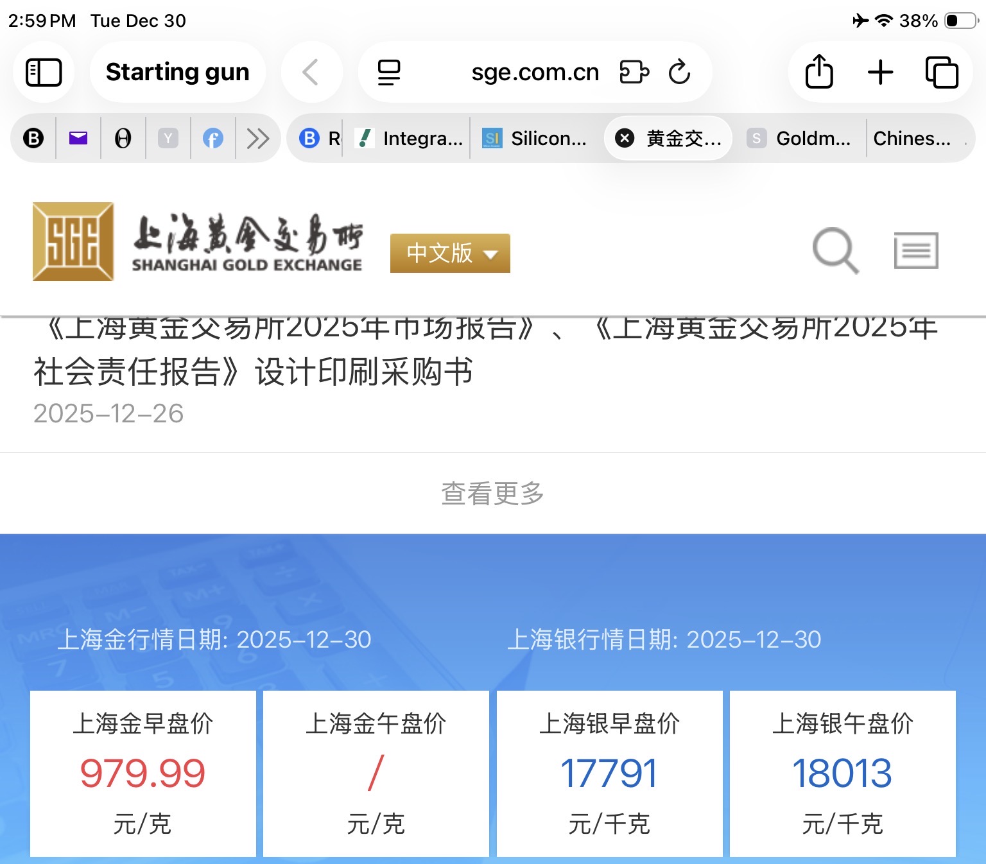The height and width of the screenshot is (864, 986).
Task: Tap the battery indicator in status bar
Action: click(962, 21)
